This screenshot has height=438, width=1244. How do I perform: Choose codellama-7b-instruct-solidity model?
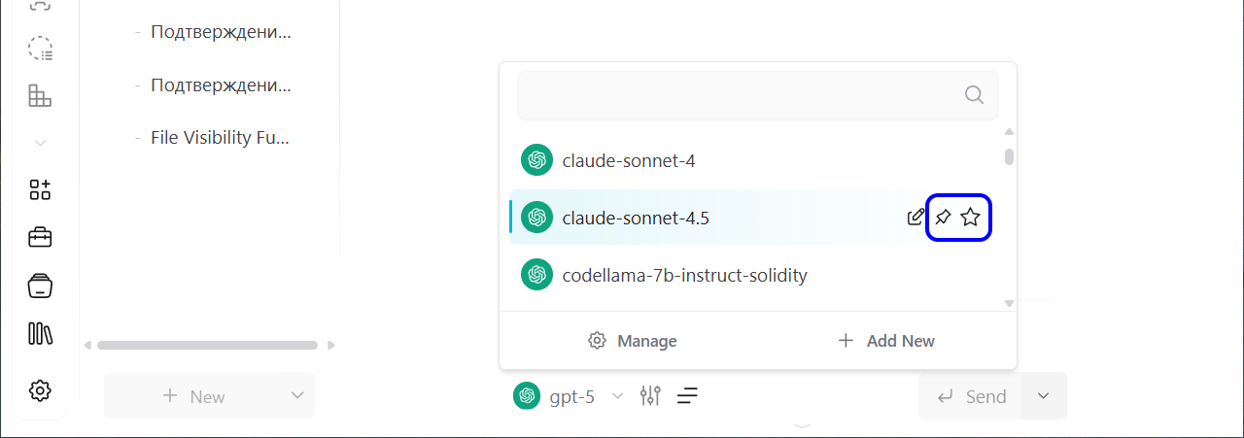coord(684,275)
